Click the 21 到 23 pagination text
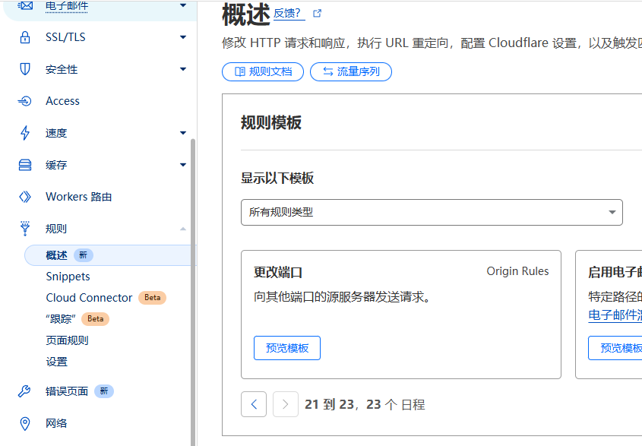The image size is (642, 446). point(329,405)
